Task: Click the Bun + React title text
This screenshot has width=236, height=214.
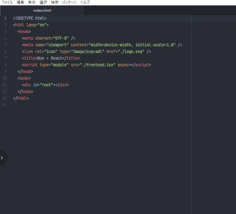Action: click(x=50, y=58)
